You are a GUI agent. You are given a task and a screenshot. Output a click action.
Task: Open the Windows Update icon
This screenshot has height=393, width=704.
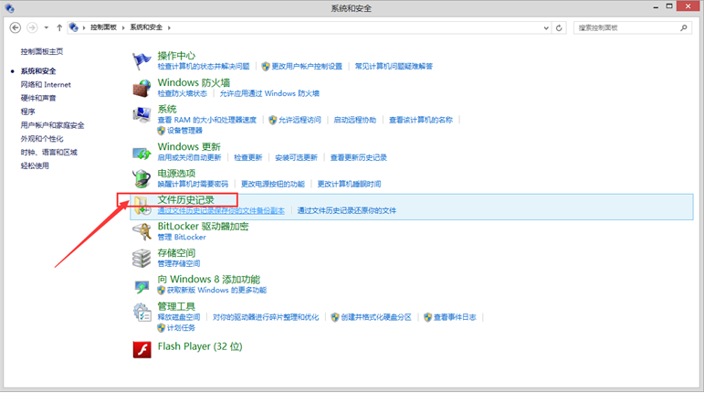tap(142, 154)
